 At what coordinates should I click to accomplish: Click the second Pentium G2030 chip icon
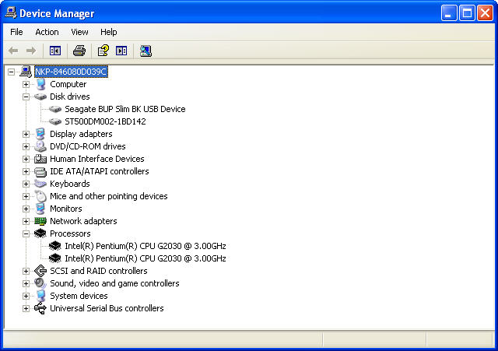[x=55, y=258]
